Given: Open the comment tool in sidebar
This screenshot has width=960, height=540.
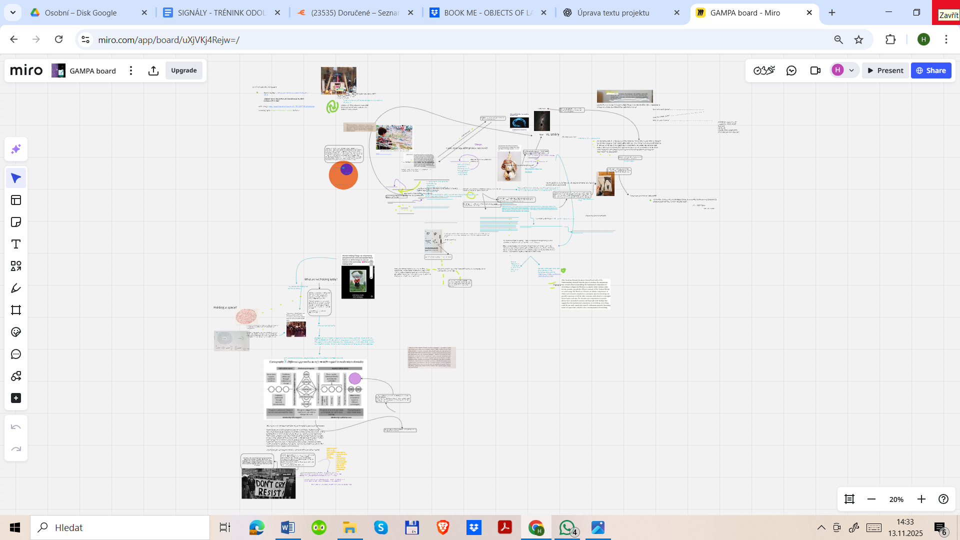Looking at the screenshot, I should click(x=16, y=354).
